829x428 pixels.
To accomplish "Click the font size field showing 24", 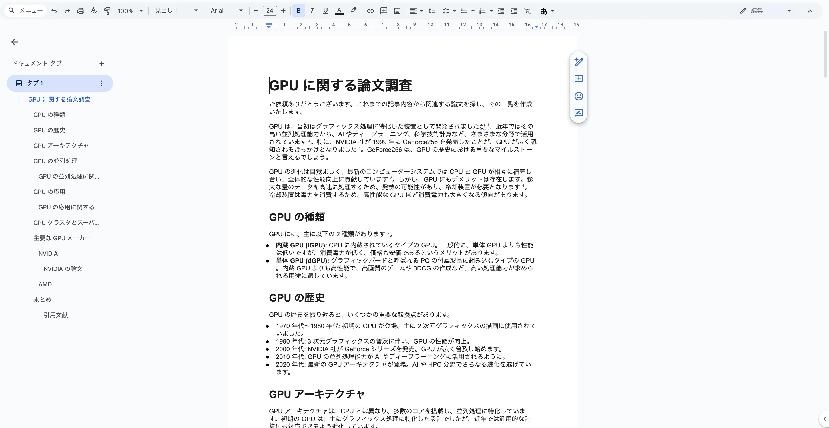I will pos(270,11).
